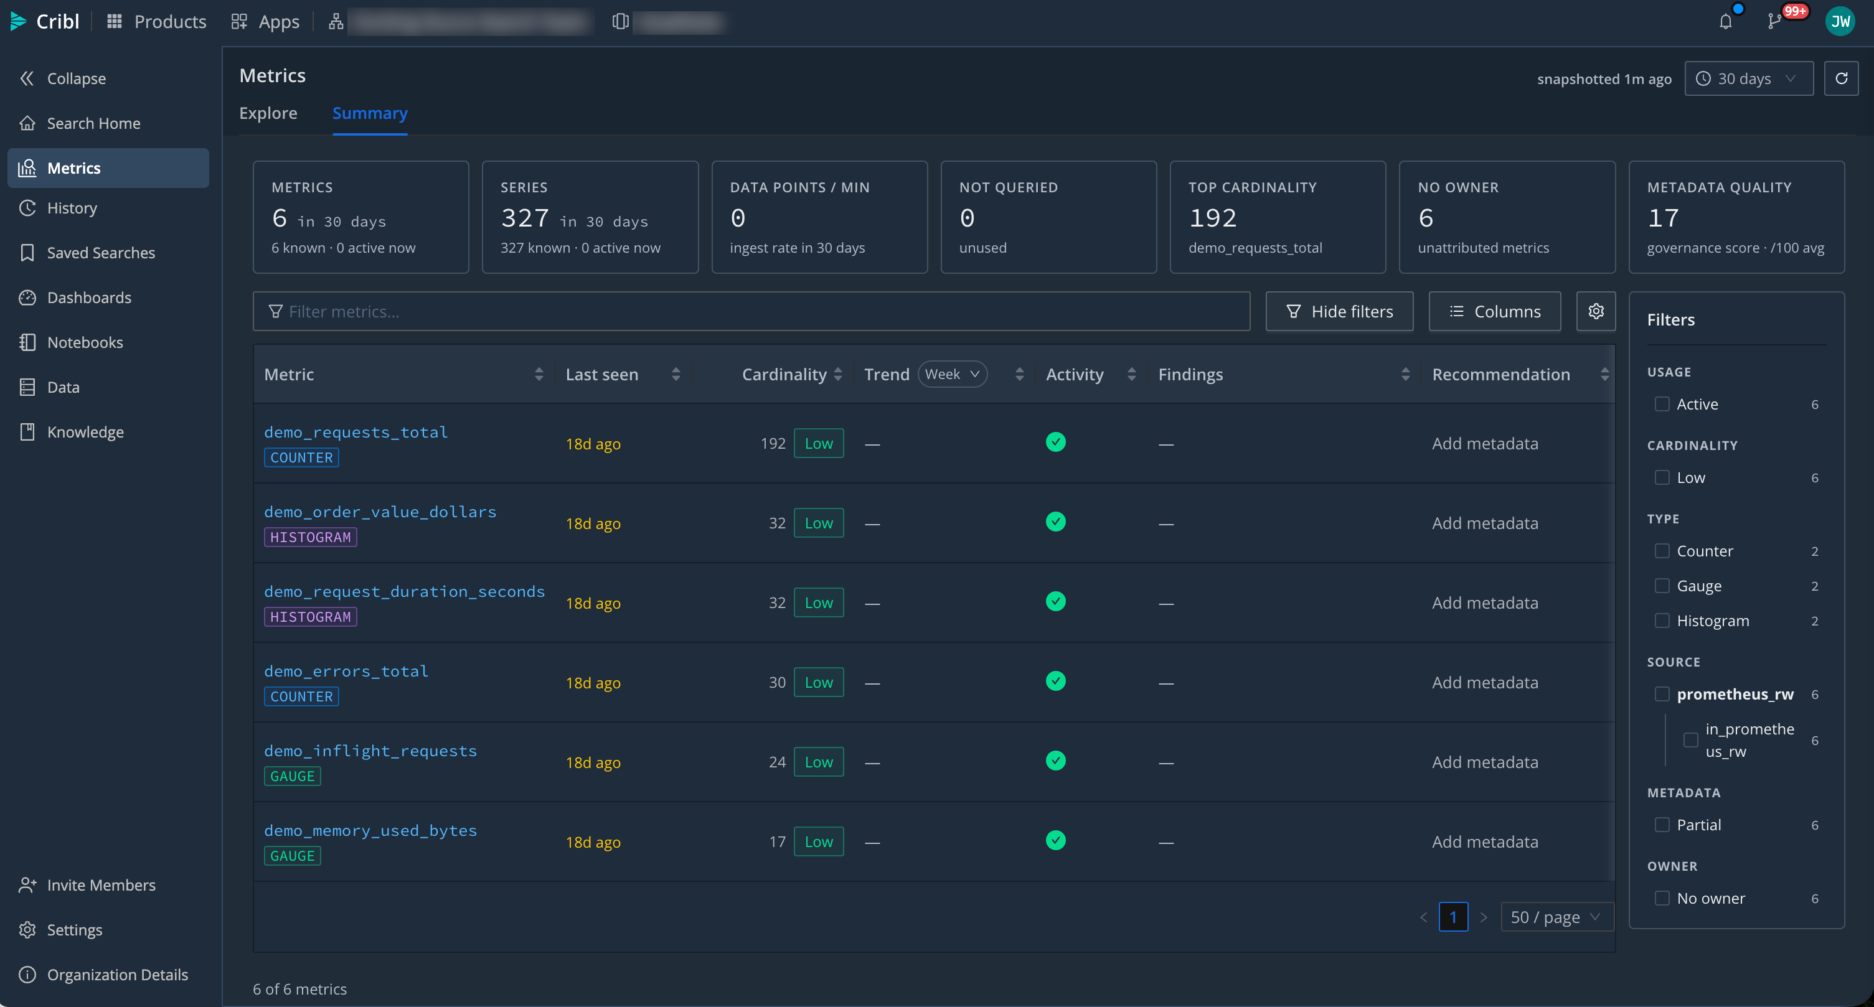Image resolution: width=1874 pixels, height=1007 pixels.
Task: Enable the Active usage filter
Action: point(1661,403)
